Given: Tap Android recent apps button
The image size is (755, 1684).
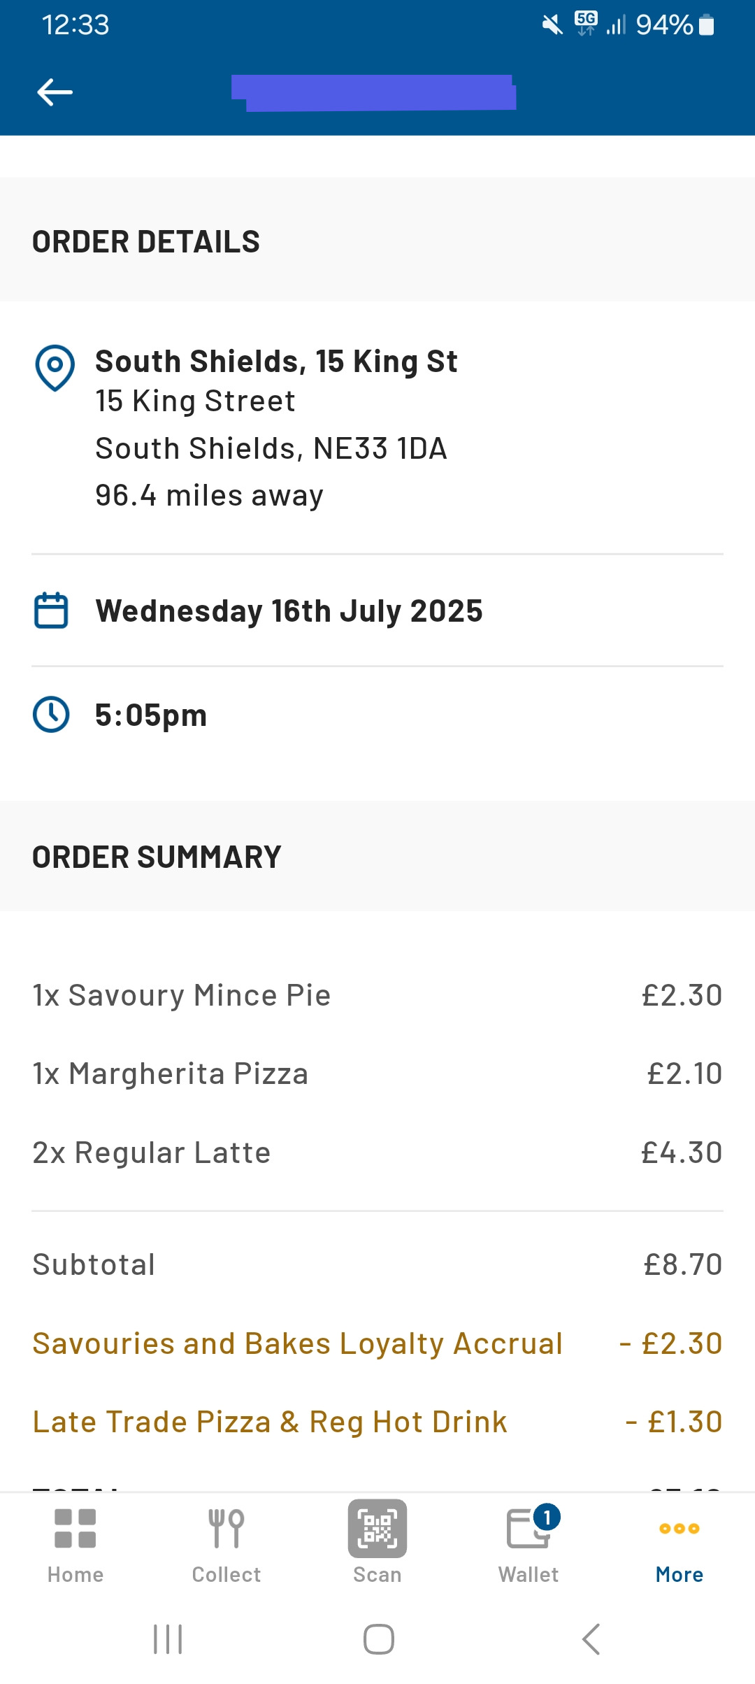Looking at the screenshot, I should [x=168, y=1639].
